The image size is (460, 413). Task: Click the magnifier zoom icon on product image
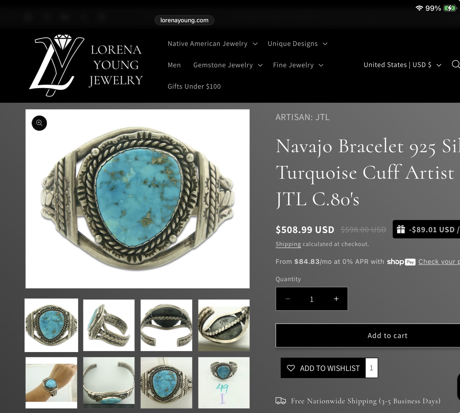click(39, 123)
